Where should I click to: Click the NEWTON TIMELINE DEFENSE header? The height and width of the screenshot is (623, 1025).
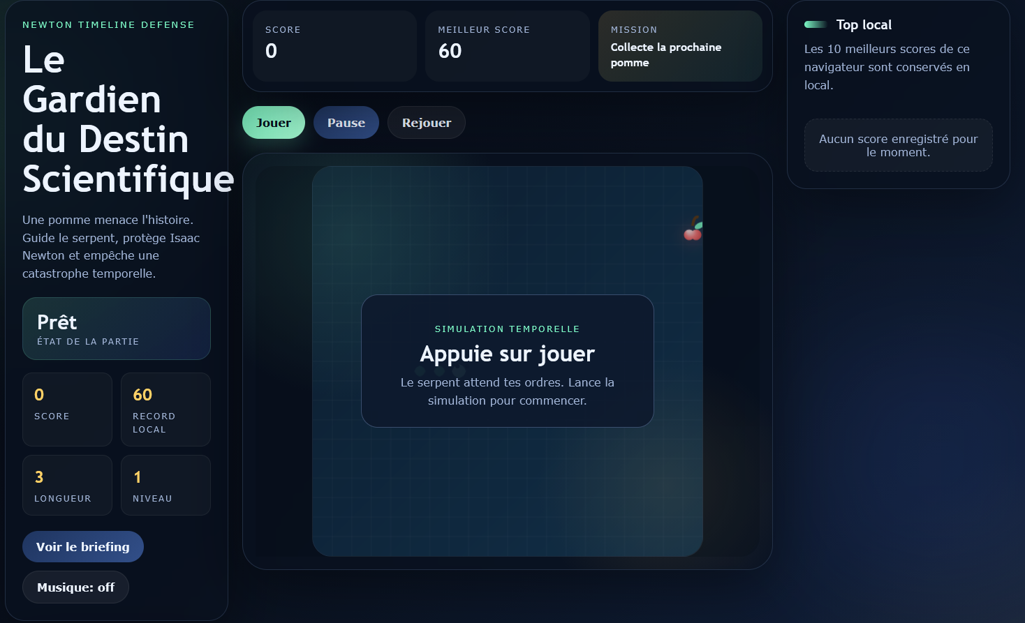pos(108,24)
